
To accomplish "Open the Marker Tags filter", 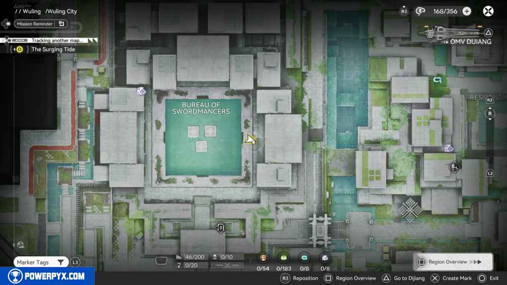I will click(x=41, y=262).
